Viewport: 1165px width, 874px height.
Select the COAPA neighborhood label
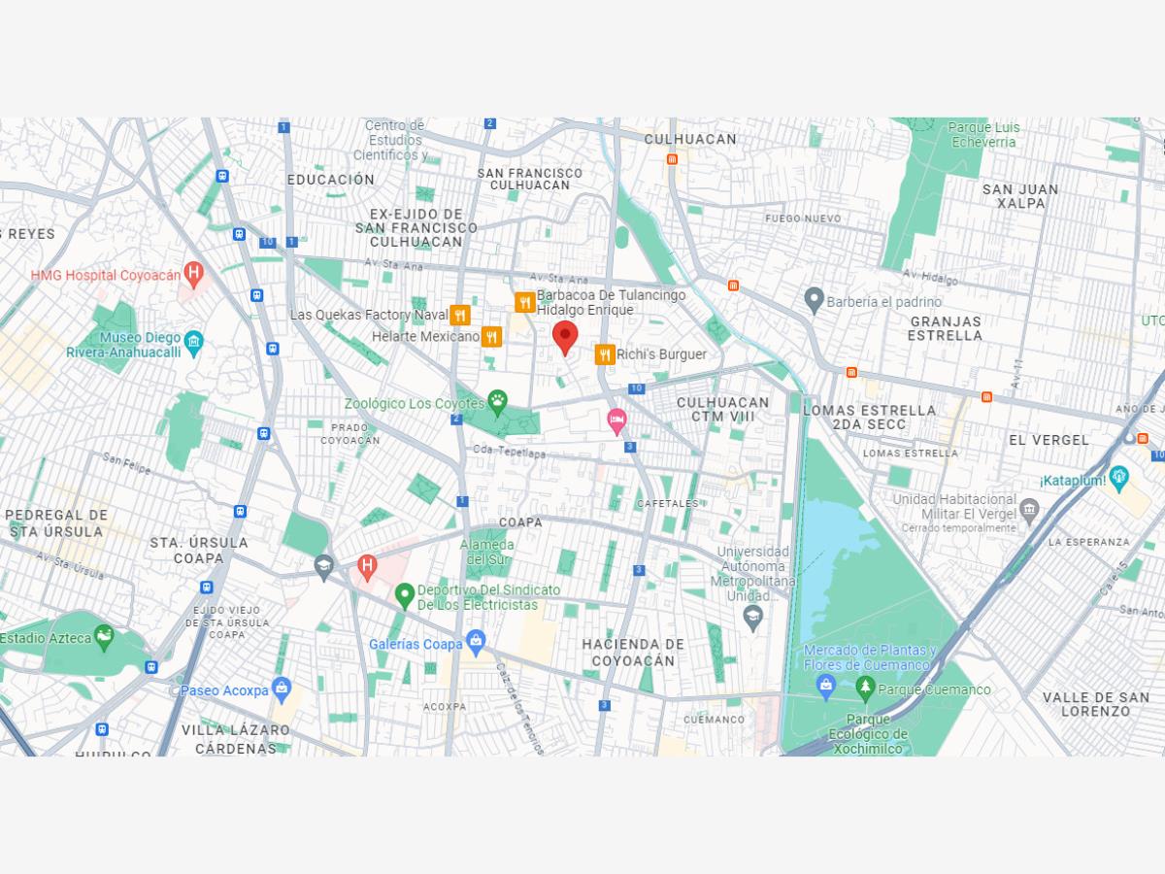[x=520, y=522]
